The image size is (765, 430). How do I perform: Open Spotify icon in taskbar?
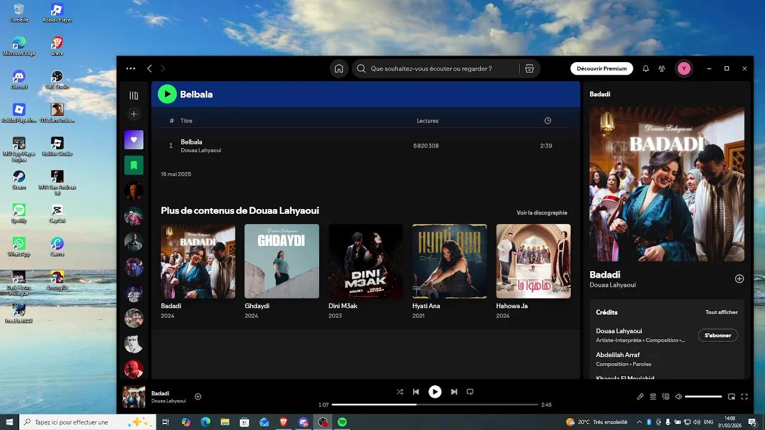coord(342,422)
